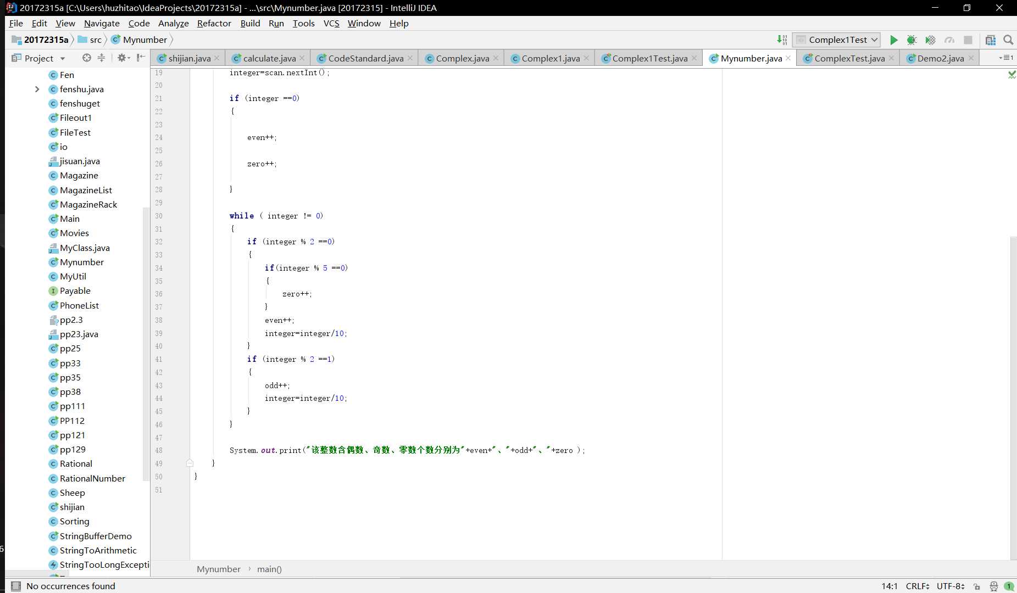1017x593 pixels.
Task: Close the Complex.java tab
Action: [x=496, y=58]
